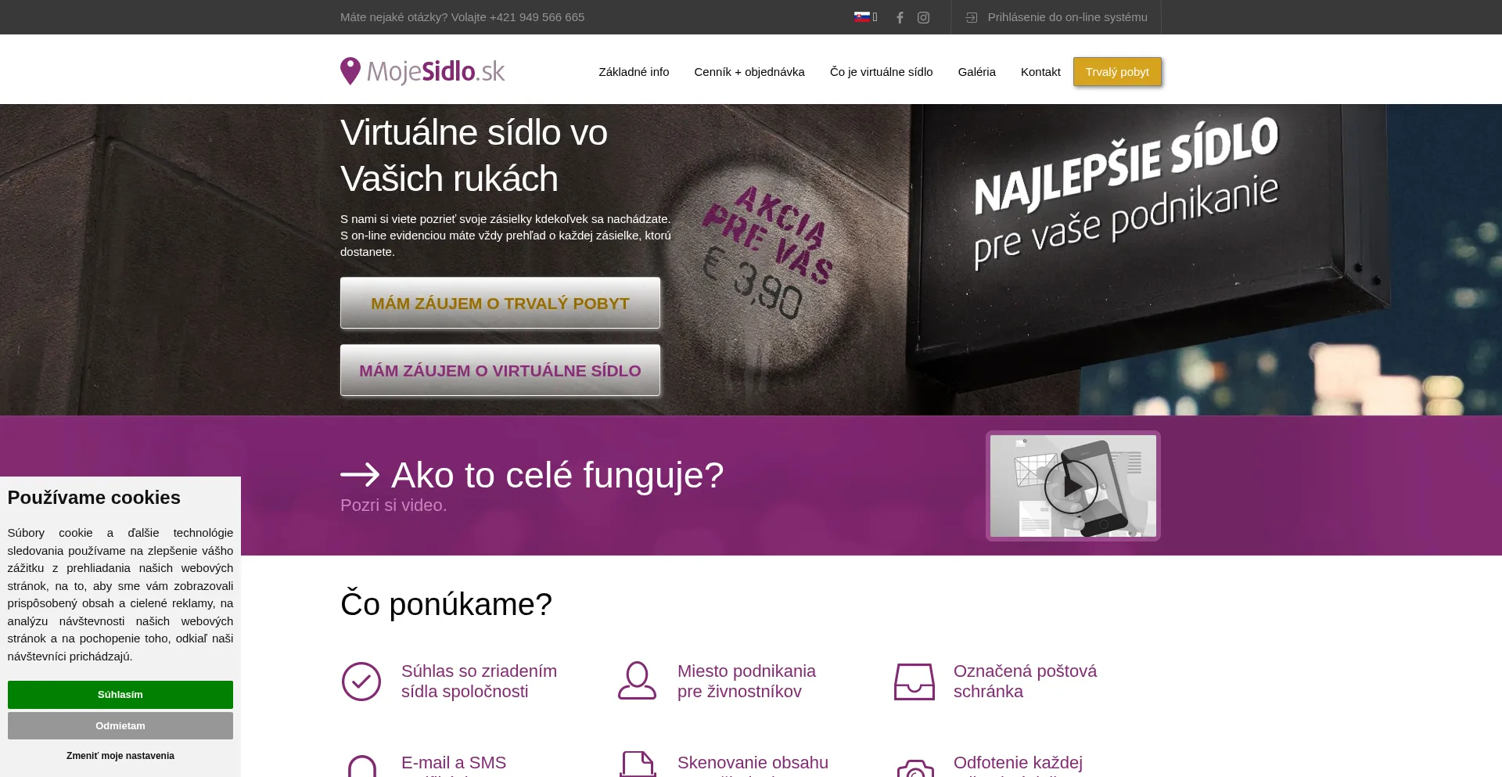
Task: Reject cookies with the Odmietam button
Action: click(120, 726)
